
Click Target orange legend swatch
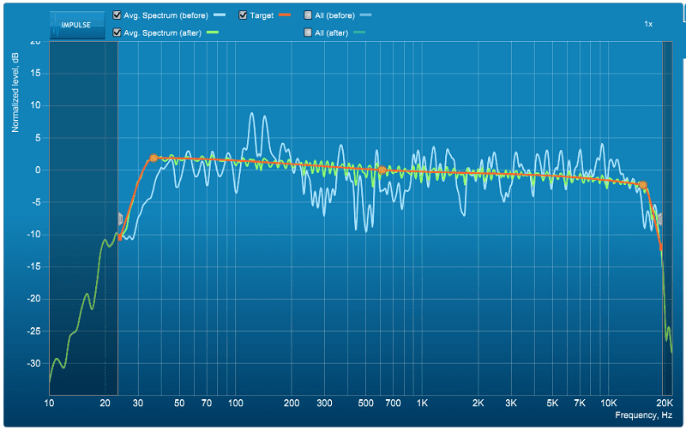tap(285, 15)
